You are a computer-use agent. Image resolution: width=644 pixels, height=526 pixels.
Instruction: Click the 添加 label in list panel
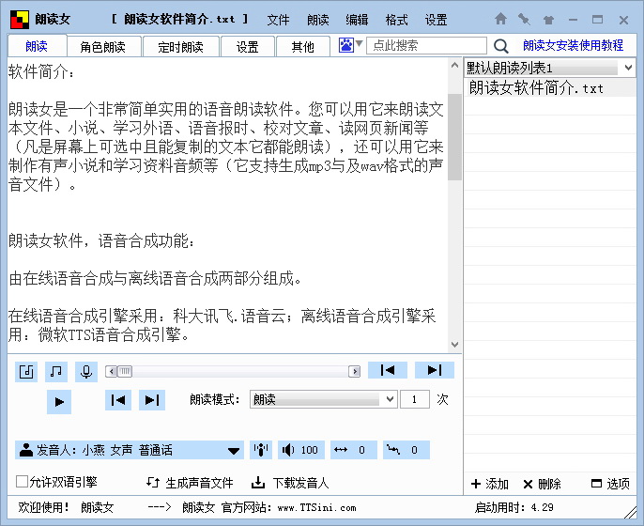[497, 484]
